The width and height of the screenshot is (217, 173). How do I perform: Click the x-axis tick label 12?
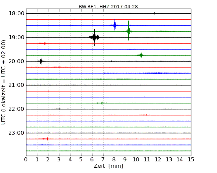158,159
